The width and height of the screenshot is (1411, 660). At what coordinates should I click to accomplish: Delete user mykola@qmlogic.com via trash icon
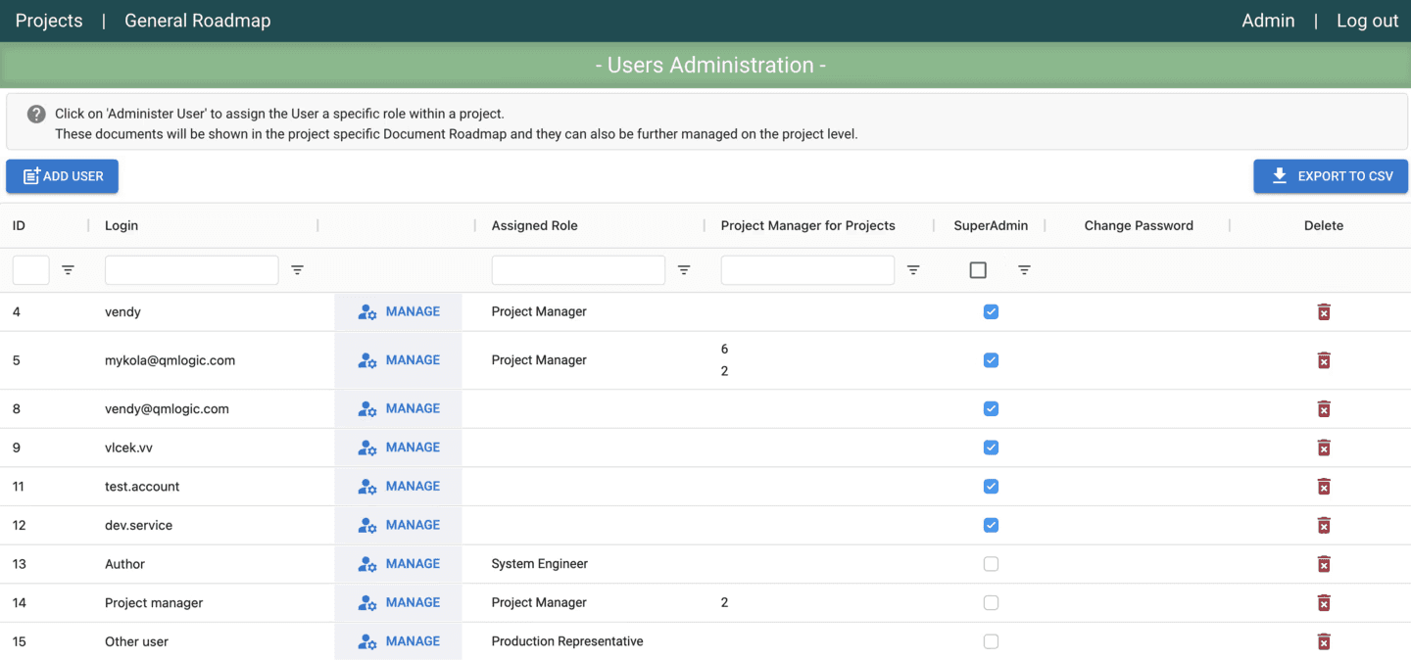pos(1324,360)
